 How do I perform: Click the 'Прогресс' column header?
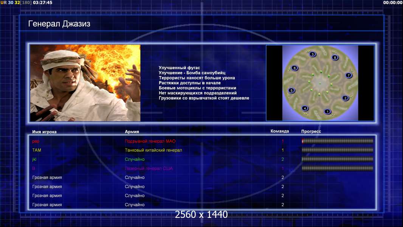311,131
